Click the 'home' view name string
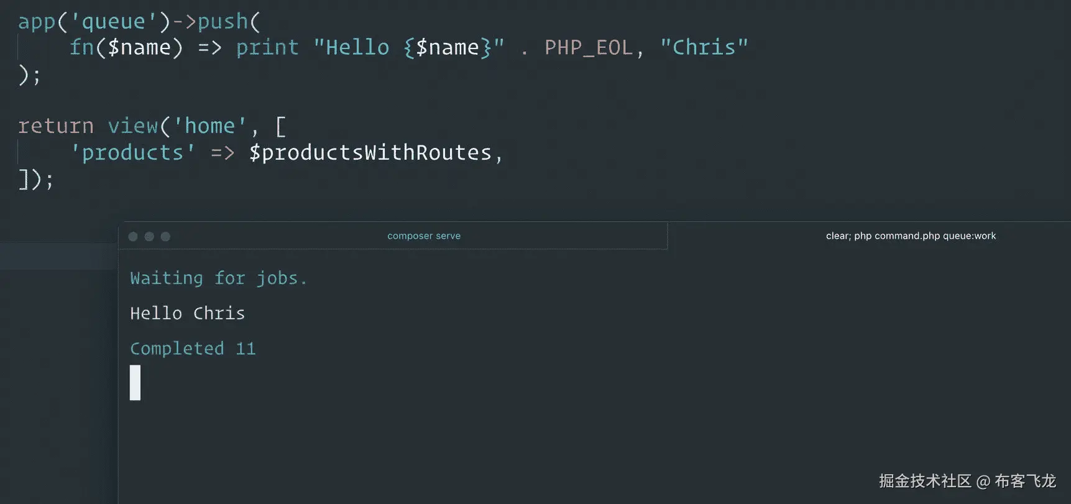Image resolution: width=1071 pixels, height=504 pixels. 209,126
